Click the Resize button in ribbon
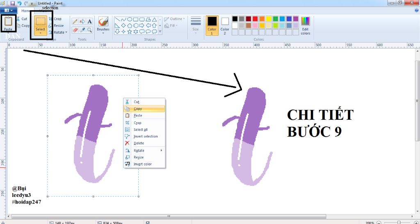This screenshot has height=224, width=420. coord(56,25)
